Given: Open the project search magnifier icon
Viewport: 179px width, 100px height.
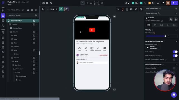Looking at the screenshot, I should [x=51, y=3].
